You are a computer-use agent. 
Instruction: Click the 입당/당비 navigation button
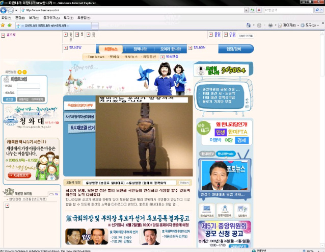click(x=234, y=49)
